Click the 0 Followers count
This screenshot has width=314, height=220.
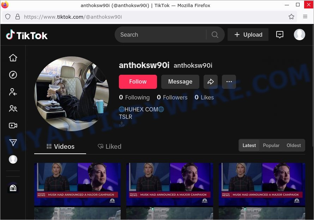[172, 98]
